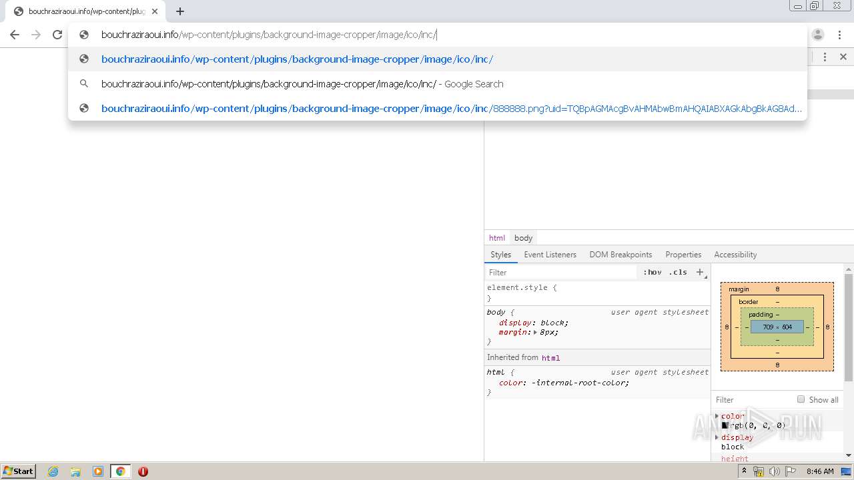Expand the computed color property
Image resolution: width=854 pixels, height=480 pixels.
717,416
